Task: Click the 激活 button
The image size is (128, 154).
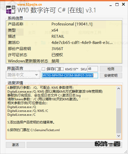Action: 15,145
